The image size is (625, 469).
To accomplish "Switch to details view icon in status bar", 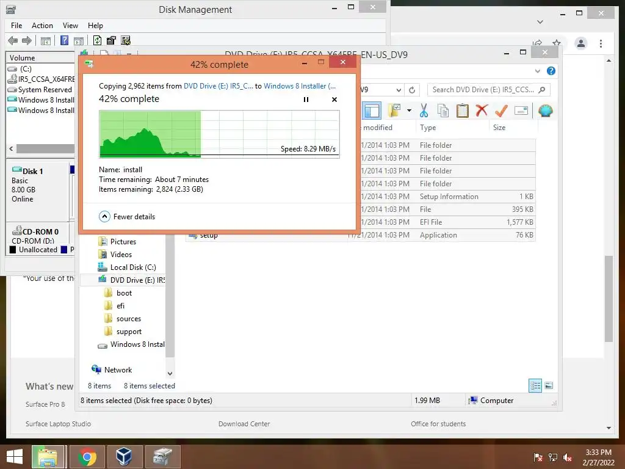I will click(x=535, y=385).
